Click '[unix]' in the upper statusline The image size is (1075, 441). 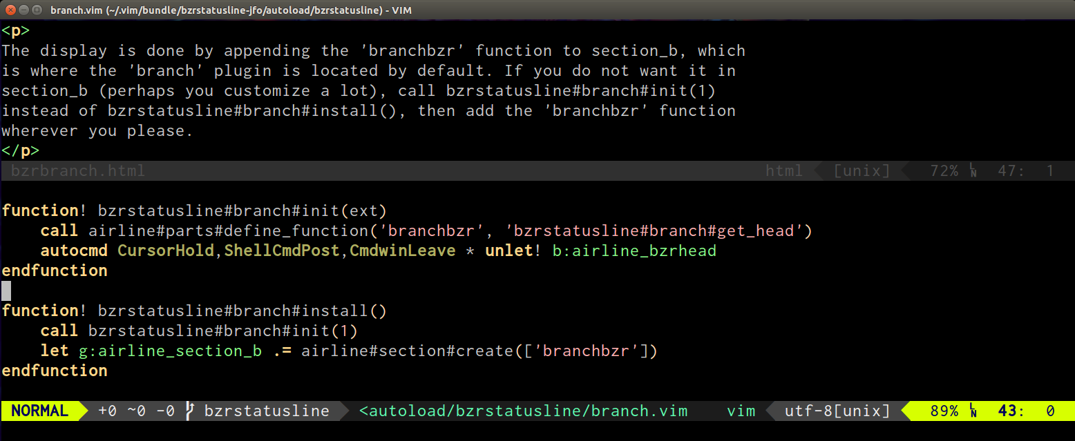tap(862, 171)
